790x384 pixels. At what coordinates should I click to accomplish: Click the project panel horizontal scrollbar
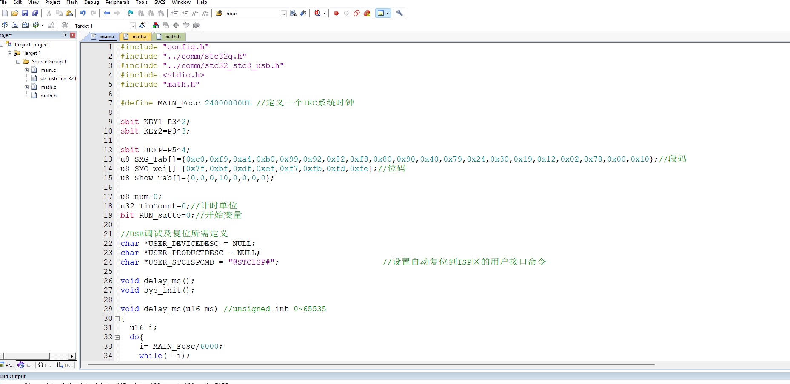38,356
